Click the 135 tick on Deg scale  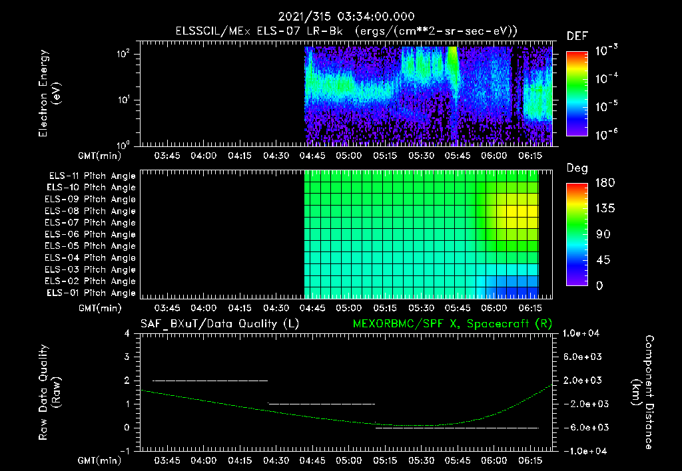coord(605,209)
